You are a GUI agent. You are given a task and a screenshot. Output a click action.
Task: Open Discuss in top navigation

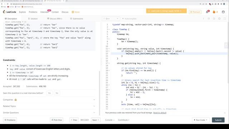tap(65, 12)
